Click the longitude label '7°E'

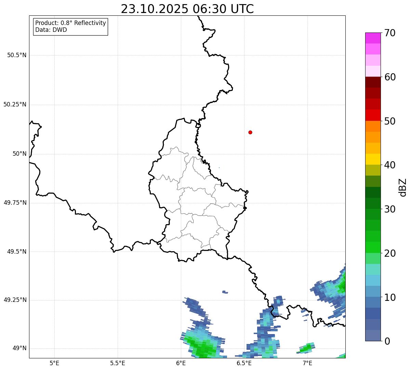pos(307,363)
